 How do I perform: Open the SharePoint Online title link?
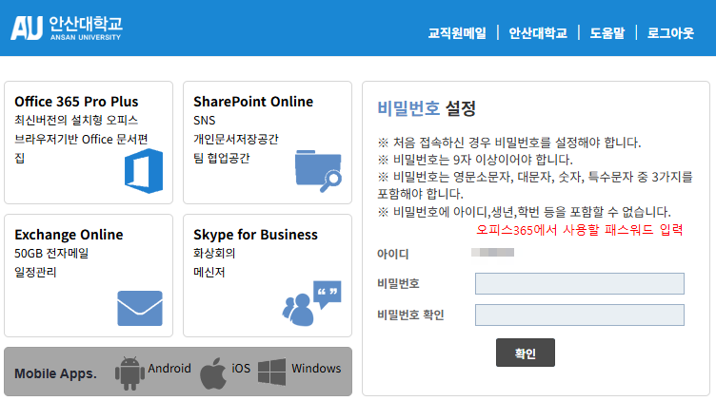tap(252, 102)
